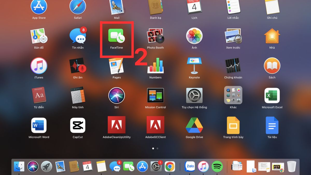Open Zalo from the Dock
This screenshot has height=175, width=311.
(x=190, y=166)
